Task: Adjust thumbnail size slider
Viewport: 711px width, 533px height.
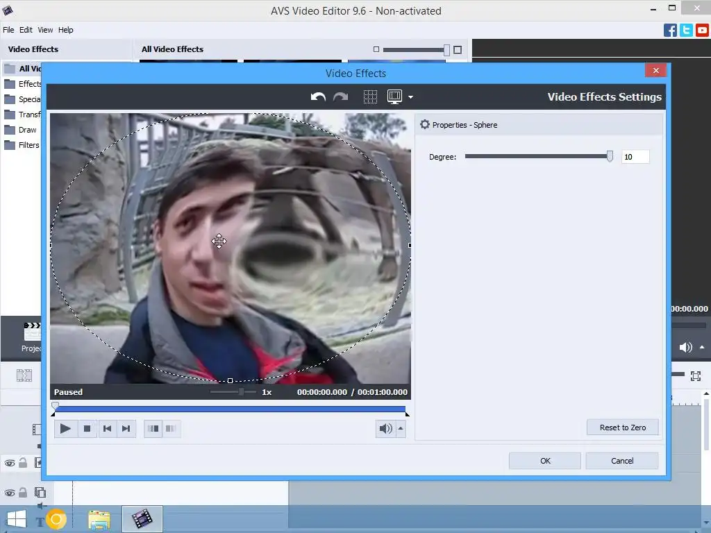Action: [x=446, y=50]
